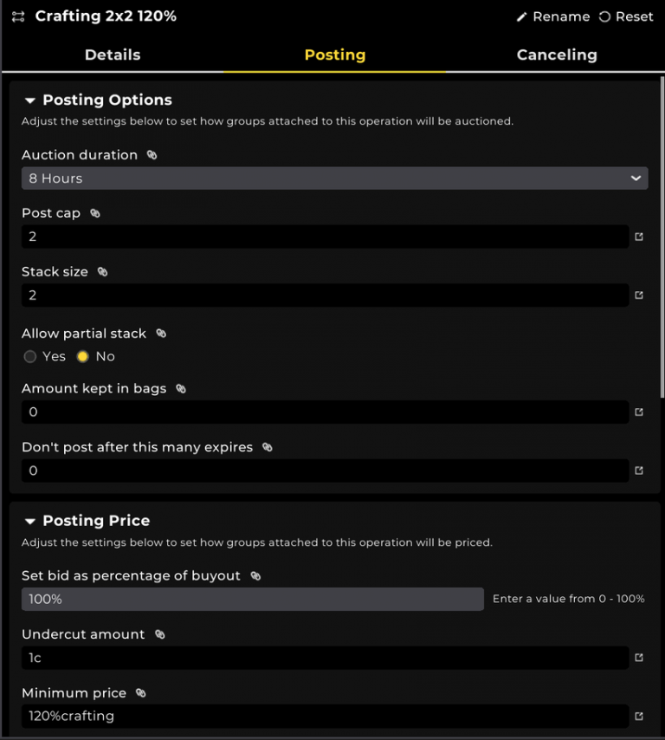Click the convert arrows icon beside the operation title

16,16
